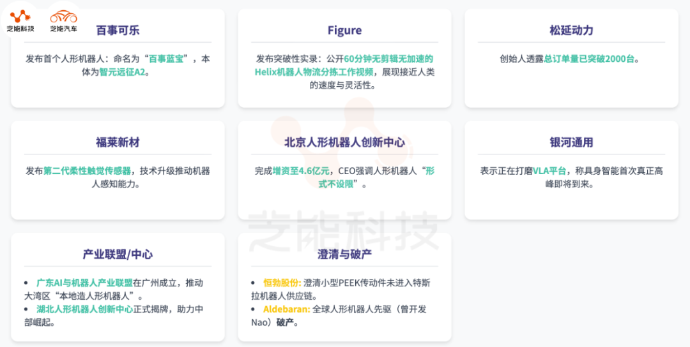Click the 福莱新材 card title
690x347 pixels.
[118, 142]
